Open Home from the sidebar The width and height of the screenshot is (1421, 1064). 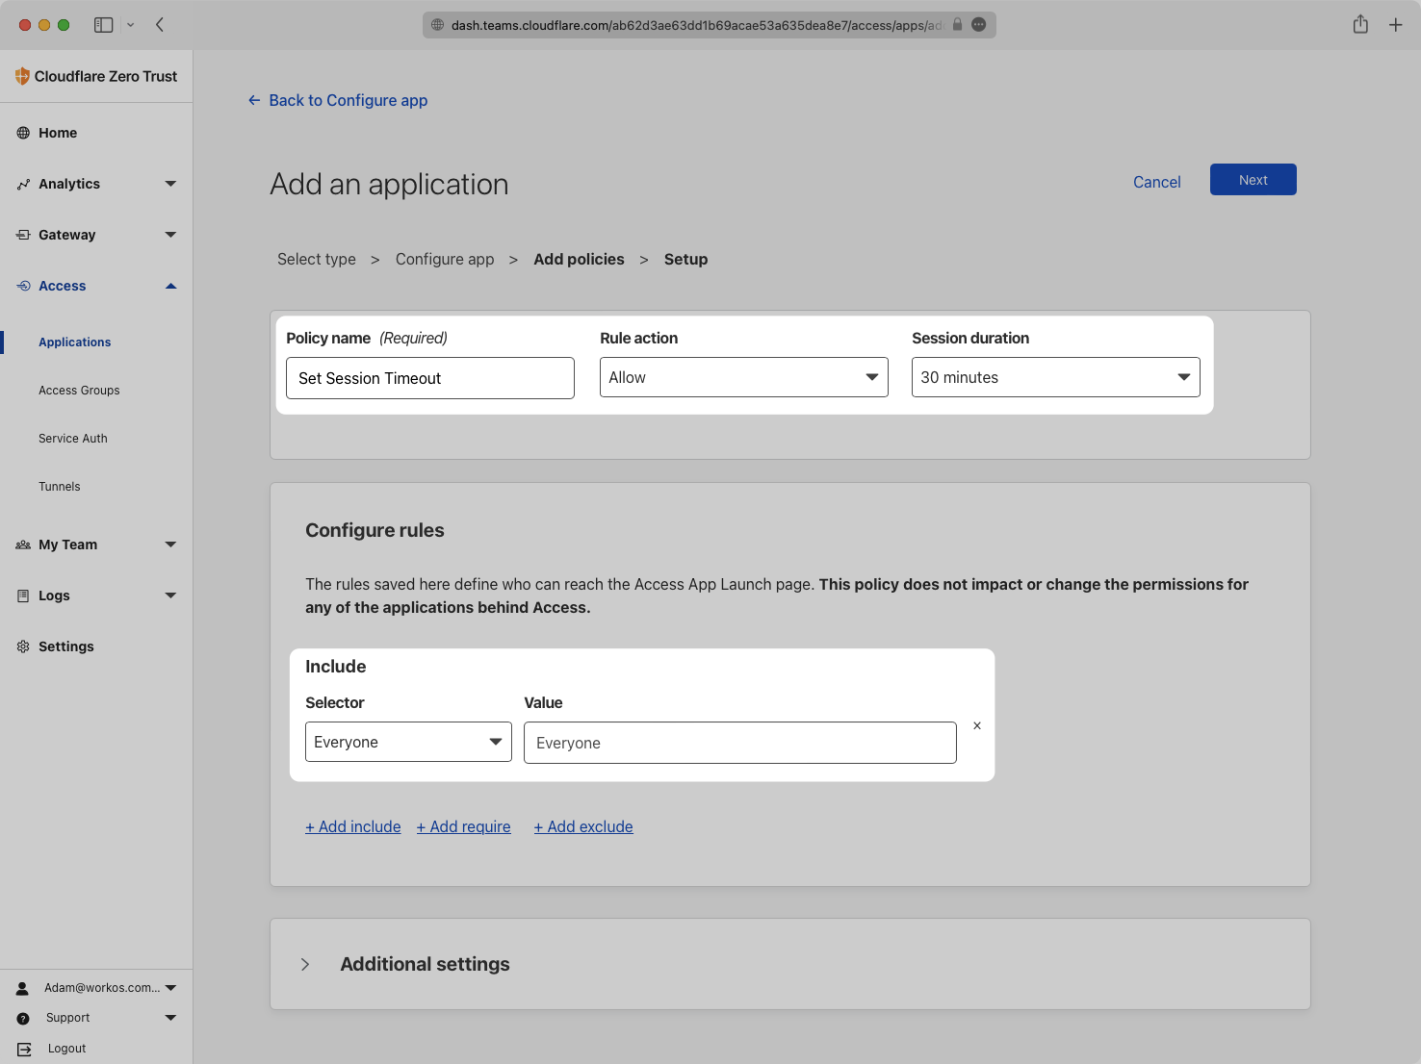point(24,132)
